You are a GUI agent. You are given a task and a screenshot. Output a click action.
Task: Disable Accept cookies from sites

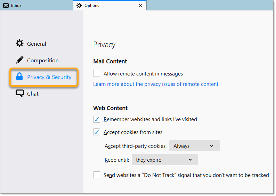(97, 132)
